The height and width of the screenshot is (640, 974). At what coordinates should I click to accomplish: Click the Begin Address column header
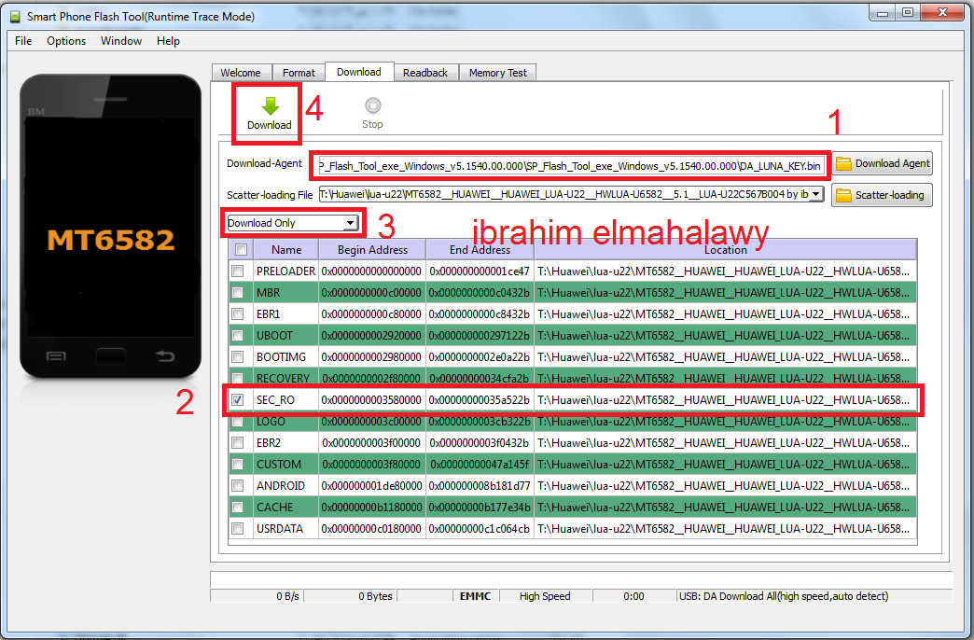click(x=372, y=250)
